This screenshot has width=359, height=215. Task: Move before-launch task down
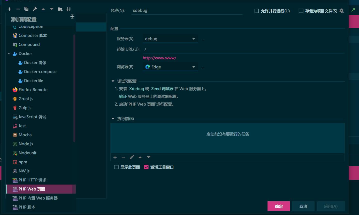tap(149, 157)
